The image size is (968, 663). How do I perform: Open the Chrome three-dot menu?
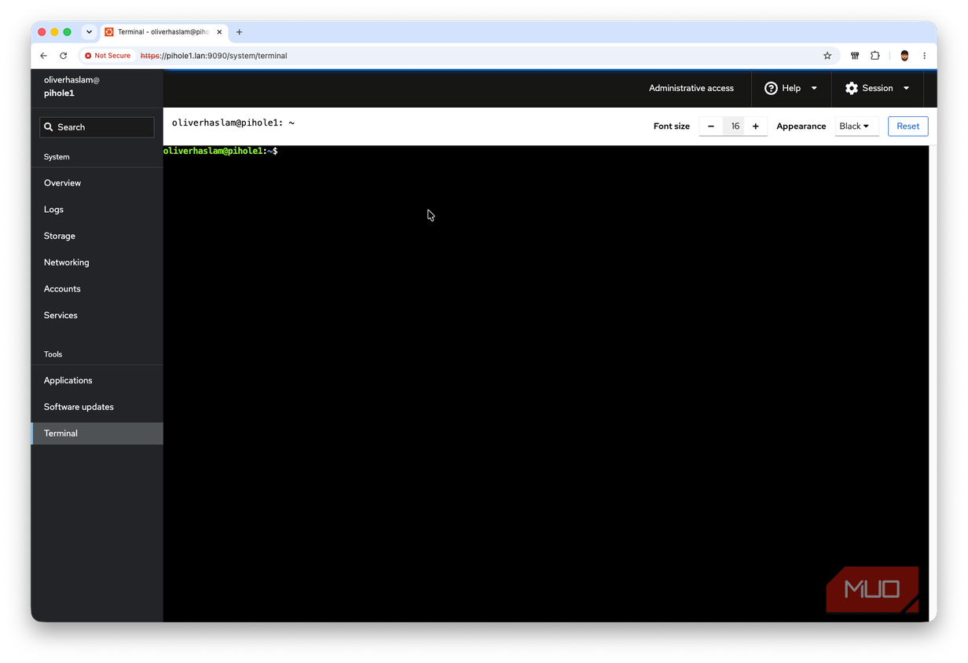tap(925, 56)
